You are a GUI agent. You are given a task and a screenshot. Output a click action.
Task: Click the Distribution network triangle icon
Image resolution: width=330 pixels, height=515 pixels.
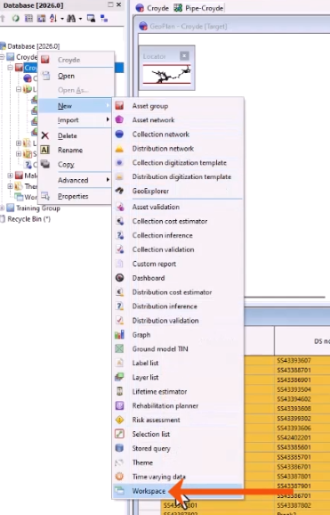[x=119, y=149]
